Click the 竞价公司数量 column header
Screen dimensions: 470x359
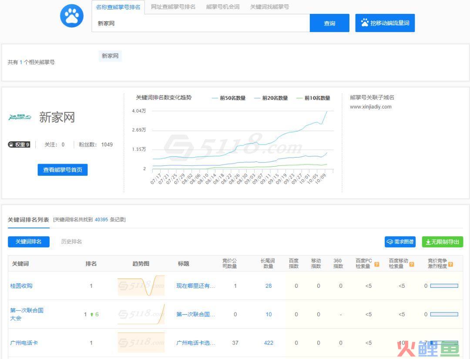(x=230, y=263)
